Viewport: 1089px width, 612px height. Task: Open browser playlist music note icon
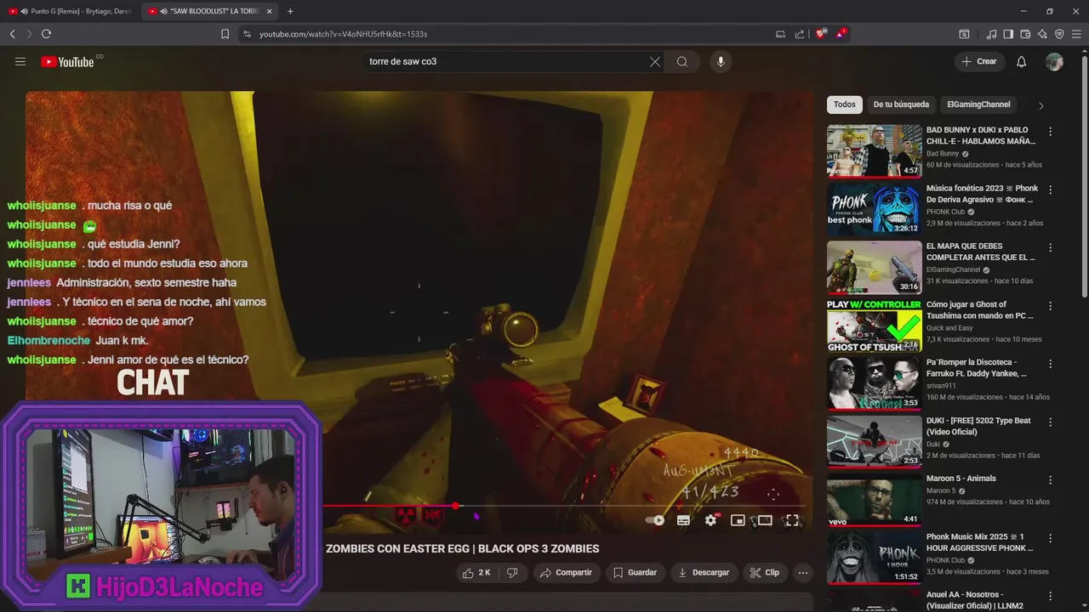click(991, 34)
